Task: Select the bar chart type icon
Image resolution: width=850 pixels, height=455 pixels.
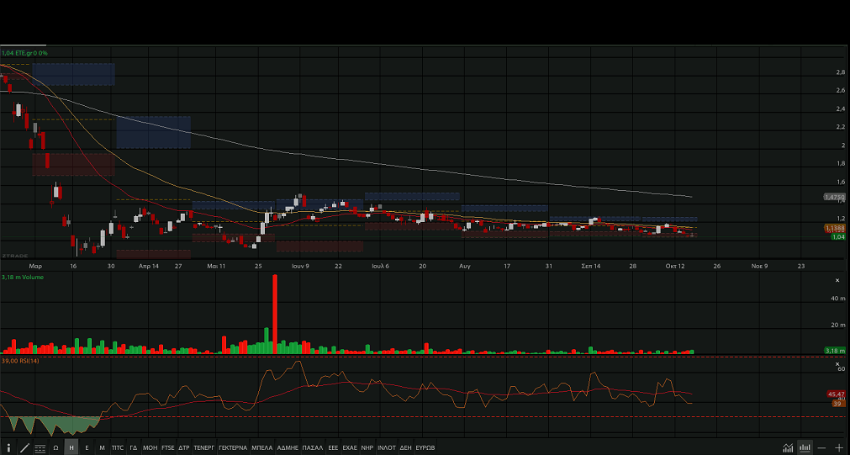Action: pos(805,447)
